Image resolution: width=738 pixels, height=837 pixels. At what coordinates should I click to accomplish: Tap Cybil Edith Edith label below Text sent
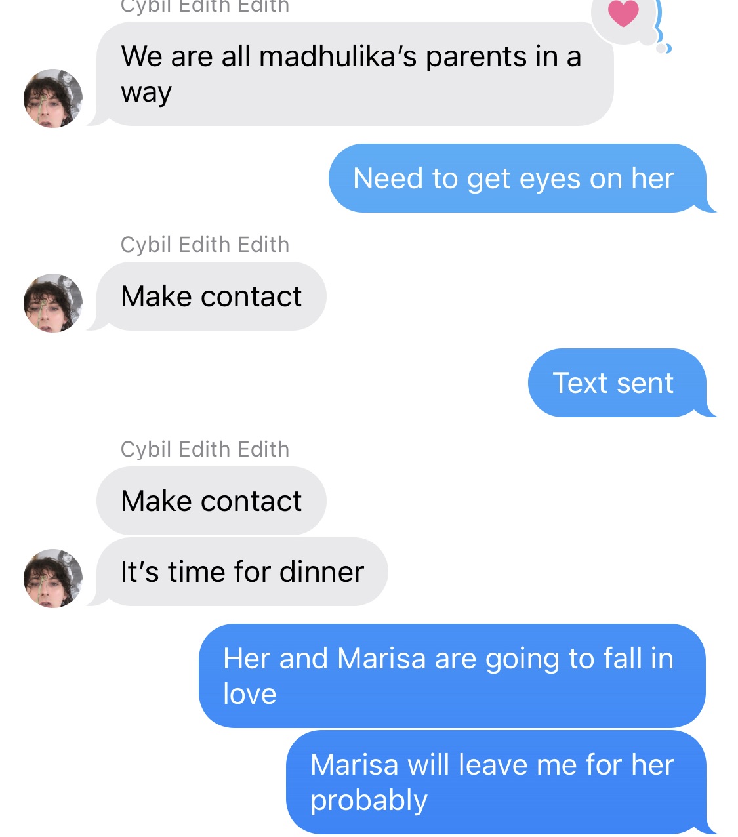[205, 449]
